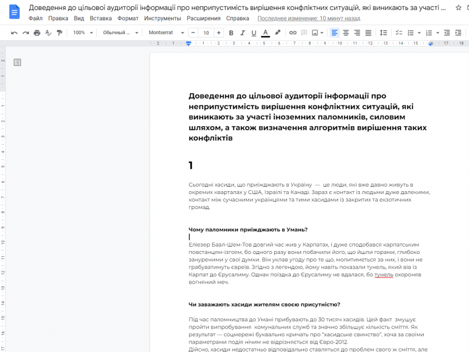Decrease the indent

pos(447,33)
